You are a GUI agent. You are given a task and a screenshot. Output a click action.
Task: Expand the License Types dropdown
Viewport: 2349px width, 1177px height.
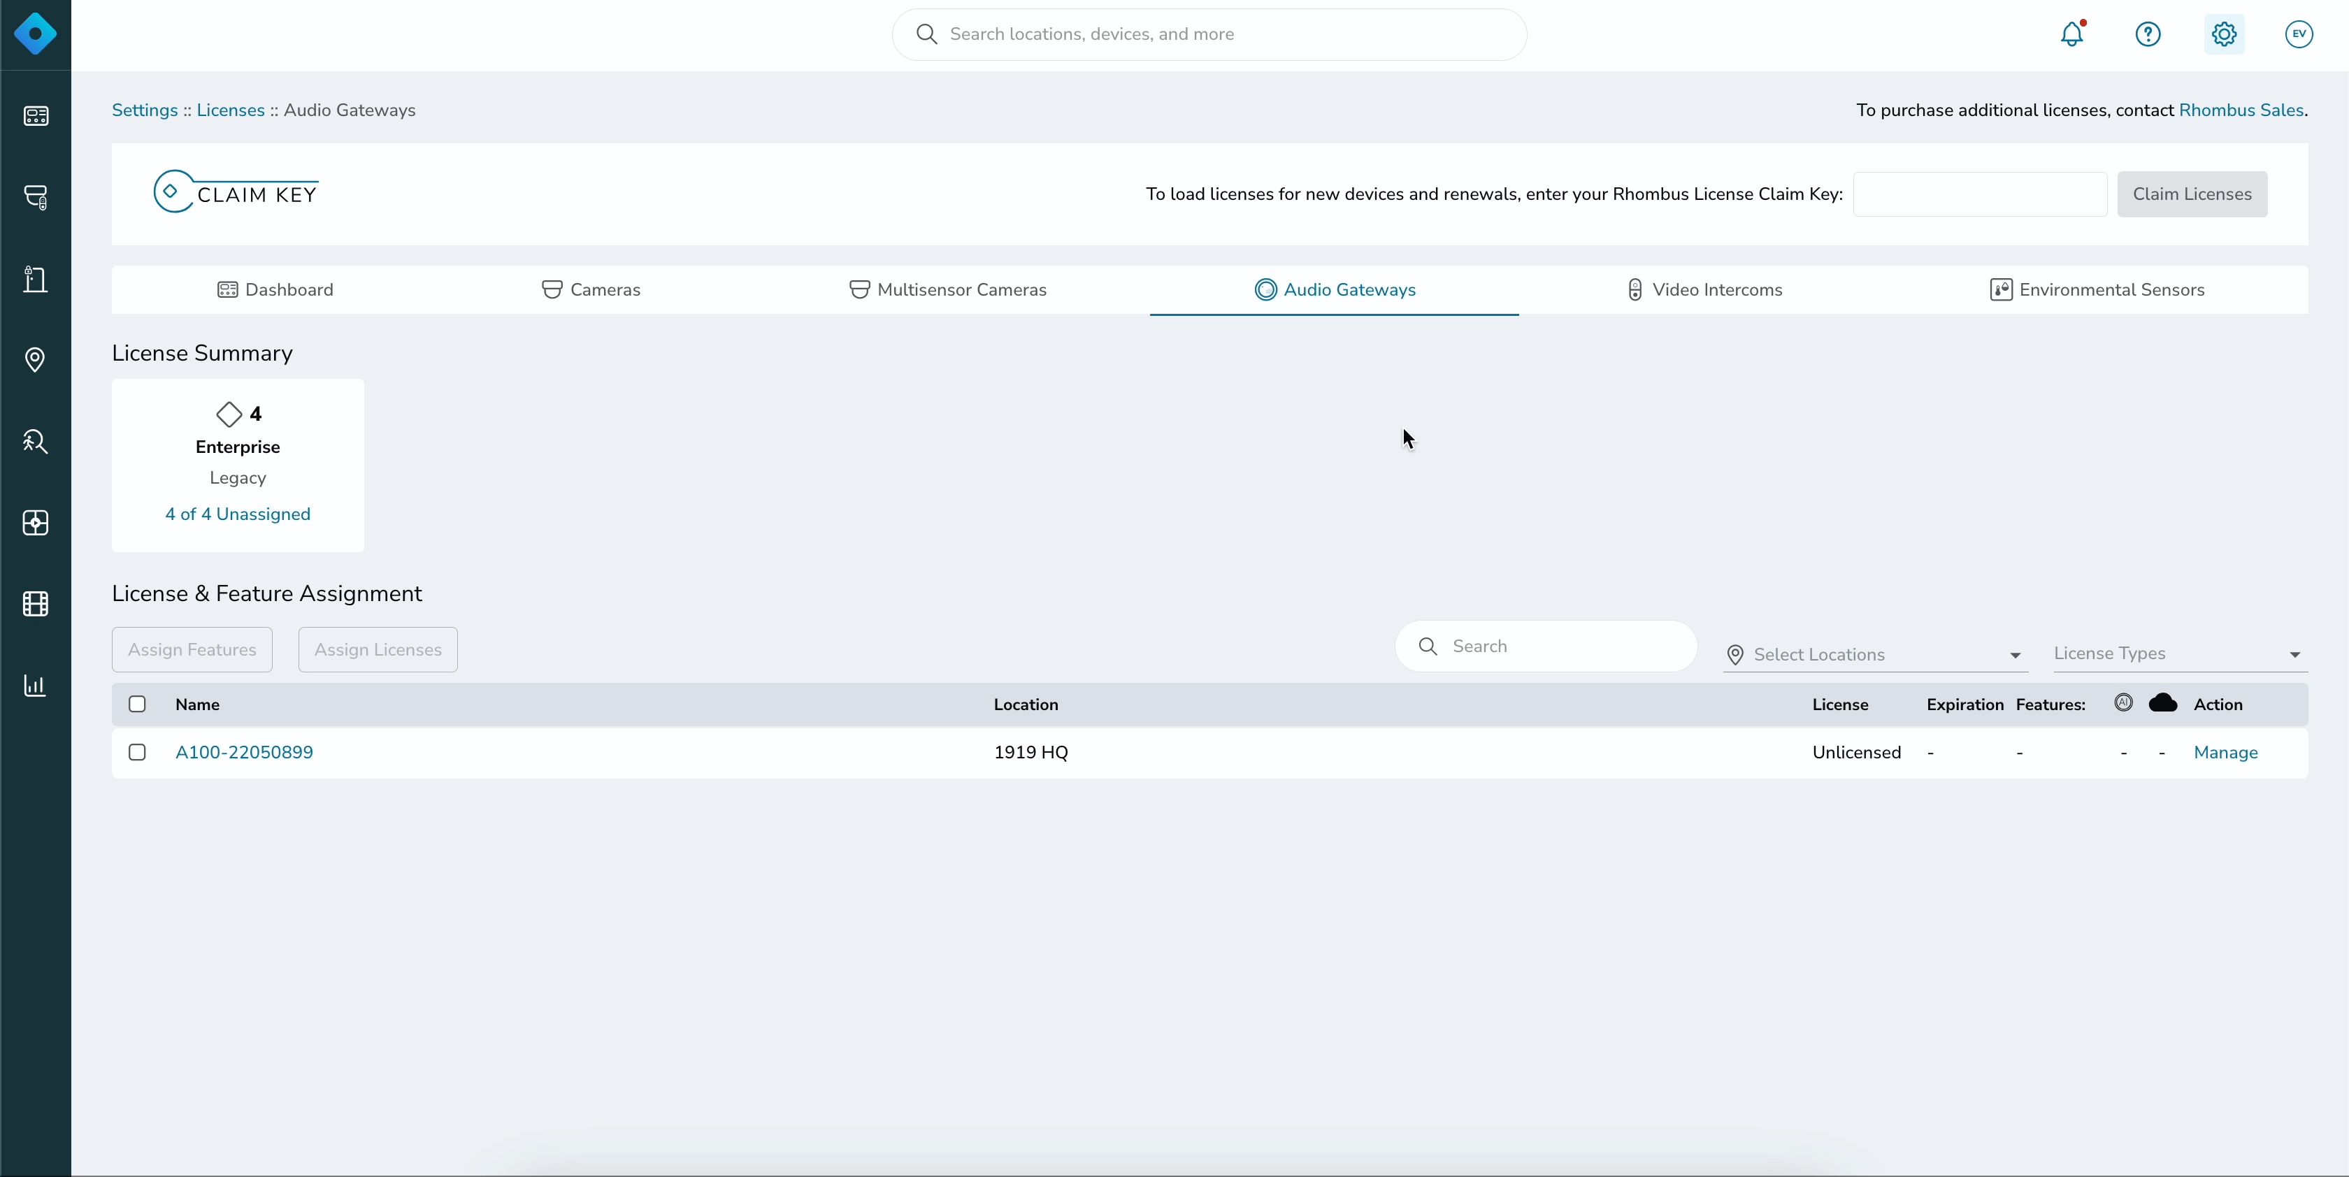[x=2181, y=654]
